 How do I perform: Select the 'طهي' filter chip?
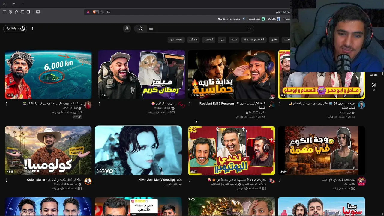(222, 40)
